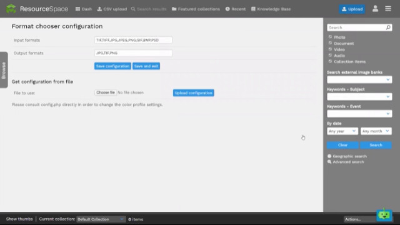The image size is (400, 225).
Task: Open the Any month dropdown
Action: [x=376, y=131]
